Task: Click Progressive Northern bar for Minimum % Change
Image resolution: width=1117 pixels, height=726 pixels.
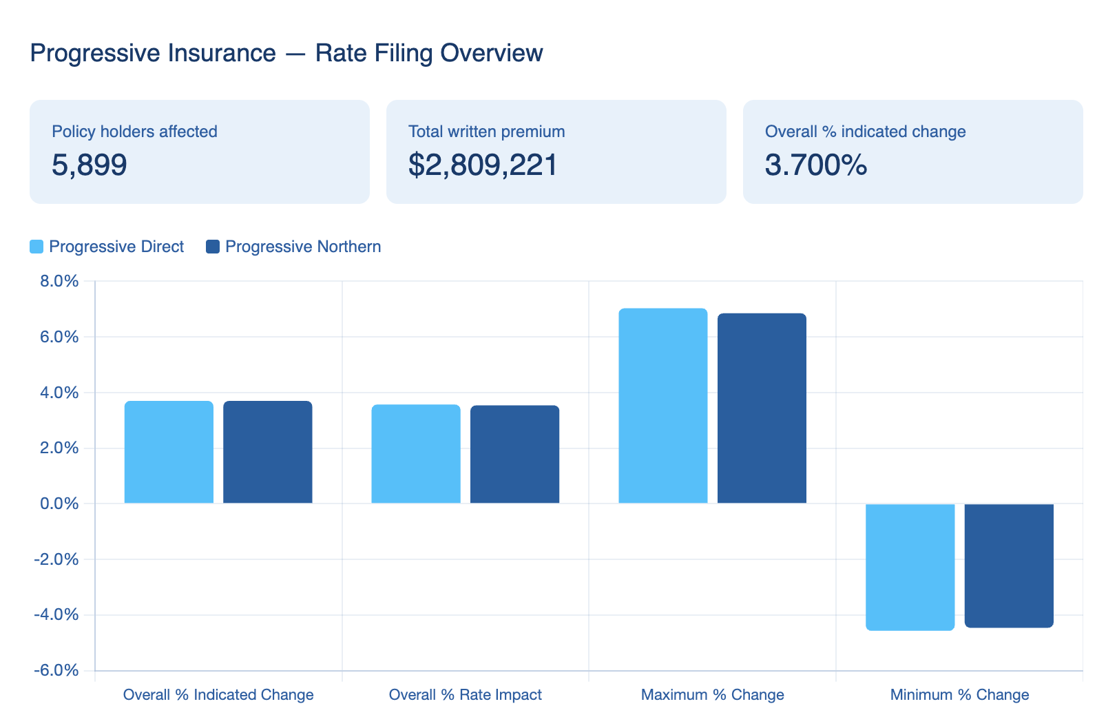Action: click(x=1009, y=566)
